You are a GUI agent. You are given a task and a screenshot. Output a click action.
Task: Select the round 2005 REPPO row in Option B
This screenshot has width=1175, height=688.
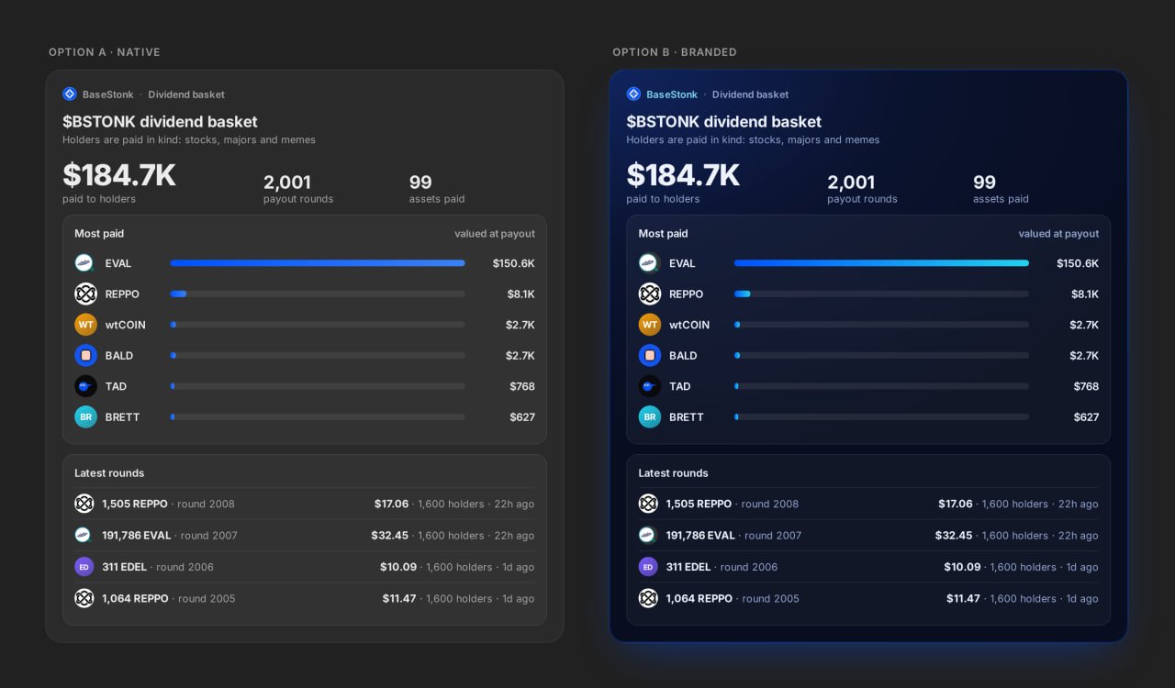868,598
